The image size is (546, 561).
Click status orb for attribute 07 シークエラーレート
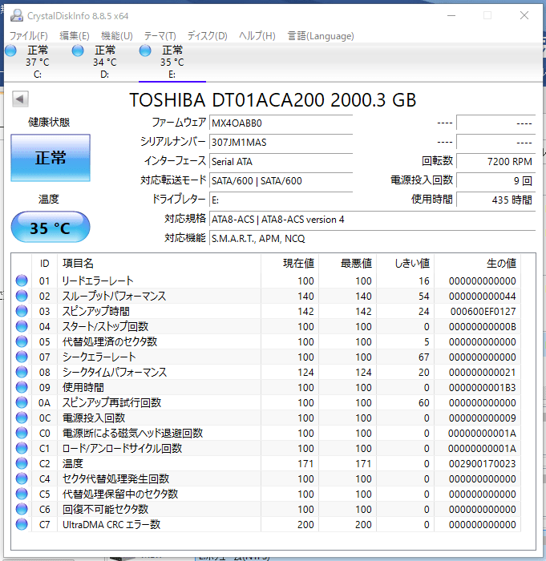tap(22, 357)
